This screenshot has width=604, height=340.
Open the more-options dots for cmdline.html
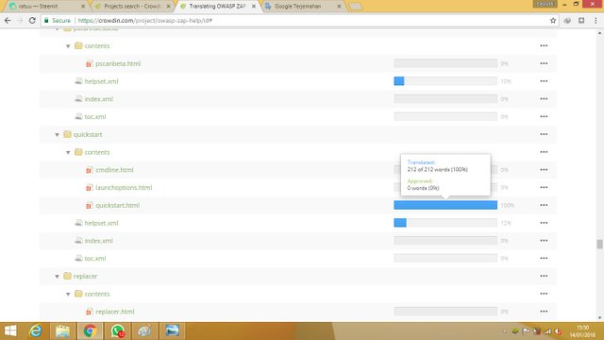point(544,170)
